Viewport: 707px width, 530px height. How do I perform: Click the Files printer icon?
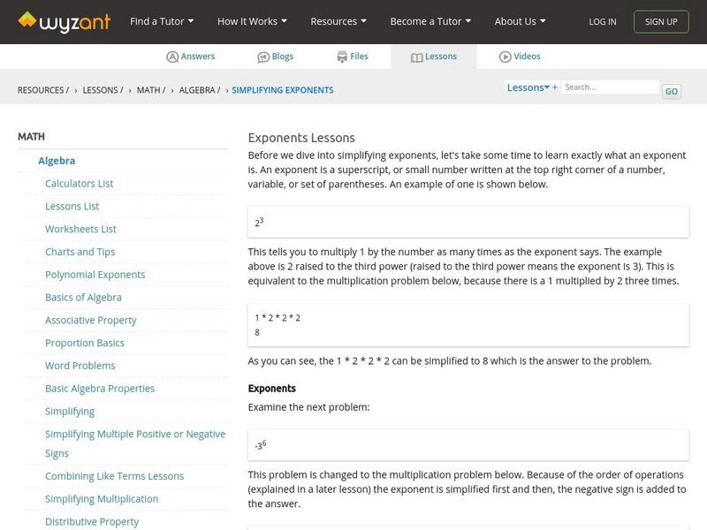click(342, 57)
